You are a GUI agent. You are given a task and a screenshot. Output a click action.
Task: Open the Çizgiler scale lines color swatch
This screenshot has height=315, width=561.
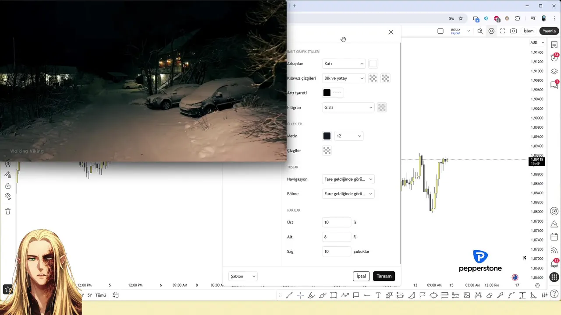tap(327, 150)
